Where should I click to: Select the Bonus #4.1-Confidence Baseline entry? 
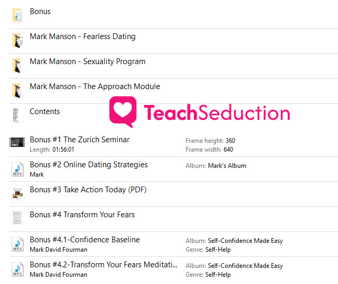pos(85,240)
